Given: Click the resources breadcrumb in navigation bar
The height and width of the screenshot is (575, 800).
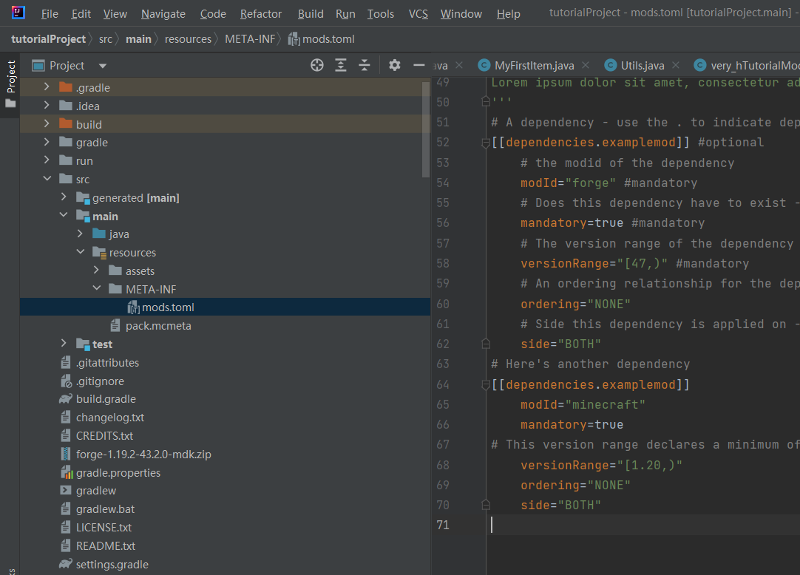Looking at the screenshot, I should pyautogui.click(x=188, y=39).
